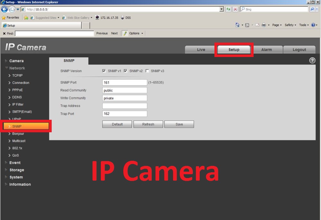Click the circular help question mark icon

coord(312,61)
